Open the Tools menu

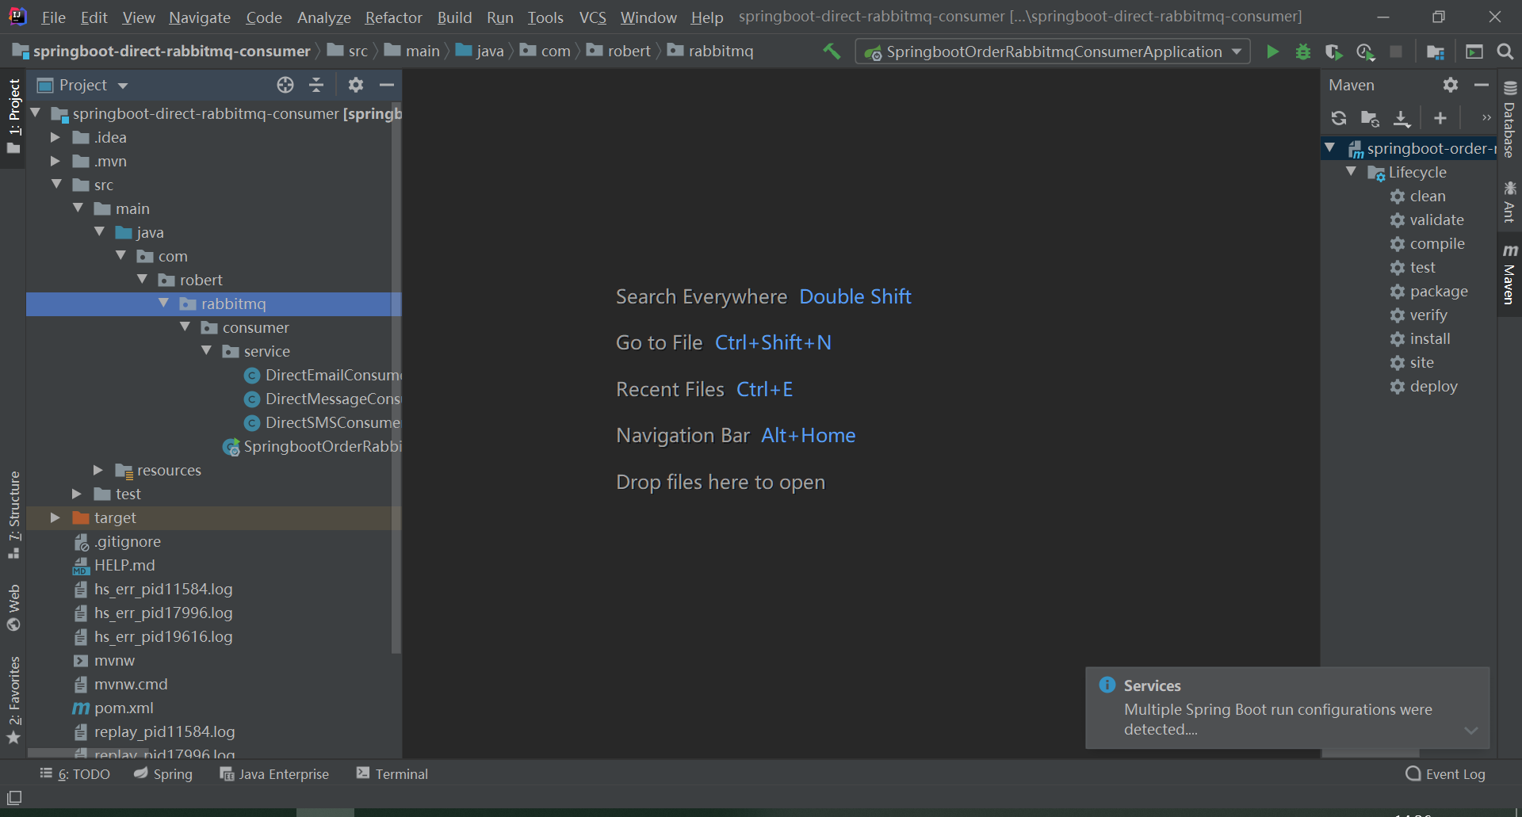click(545, 17)
